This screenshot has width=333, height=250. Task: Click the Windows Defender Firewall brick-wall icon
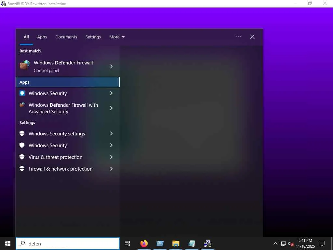coord(25,65)
